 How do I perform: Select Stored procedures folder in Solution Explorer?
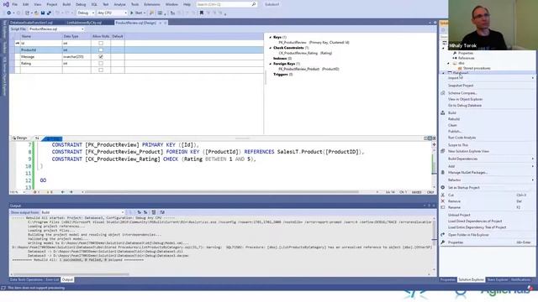(477, 69)
